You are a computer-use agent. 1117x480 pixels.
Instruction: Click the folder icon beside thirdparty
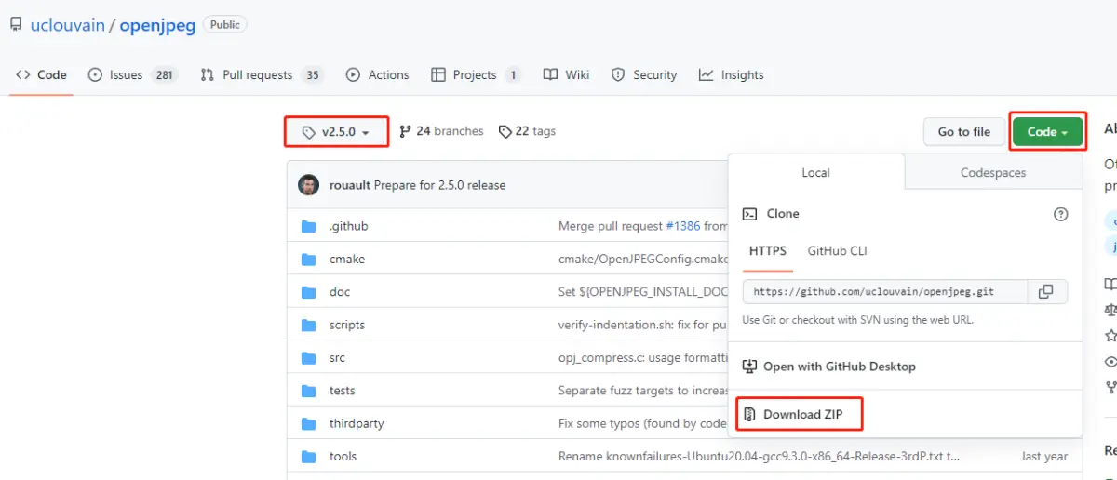309,423
